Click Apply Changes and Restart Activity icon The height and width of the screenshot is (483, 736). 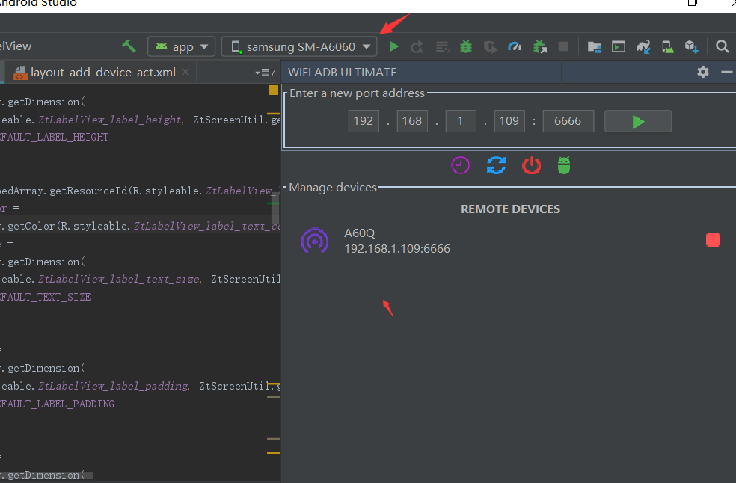tap(417, 47)
